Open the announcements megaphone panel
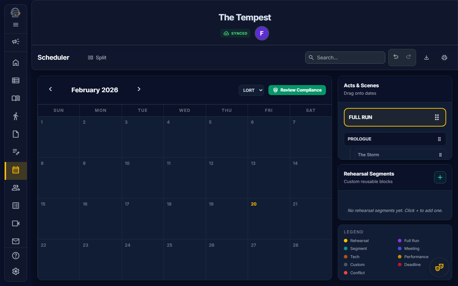 click(15, 41)
